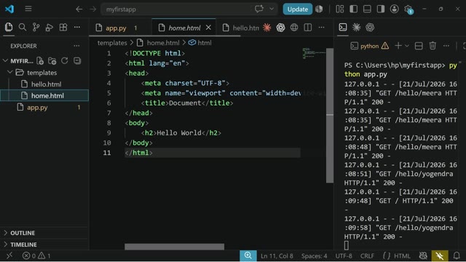Create a new file in Explorer

[x=40, y=60]
